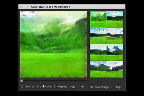
Task: Select the Sketching mode option
Action: pyautogui.click(x=38, y=86)
